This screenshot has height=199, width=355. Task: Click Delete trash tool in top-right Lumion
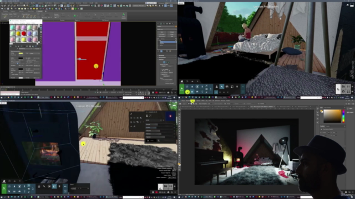click(237, 87)
